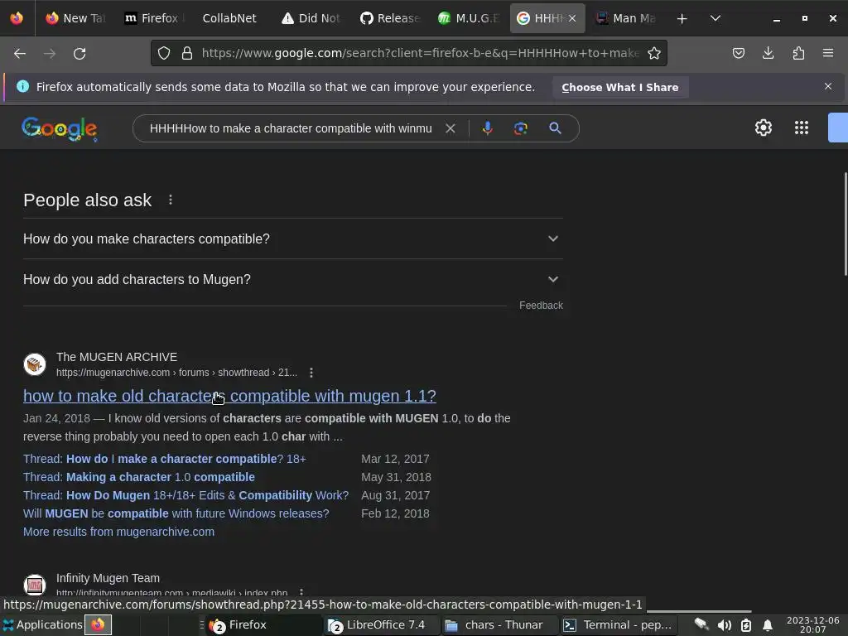Open how to make old characters compatible link

point(229,396)
